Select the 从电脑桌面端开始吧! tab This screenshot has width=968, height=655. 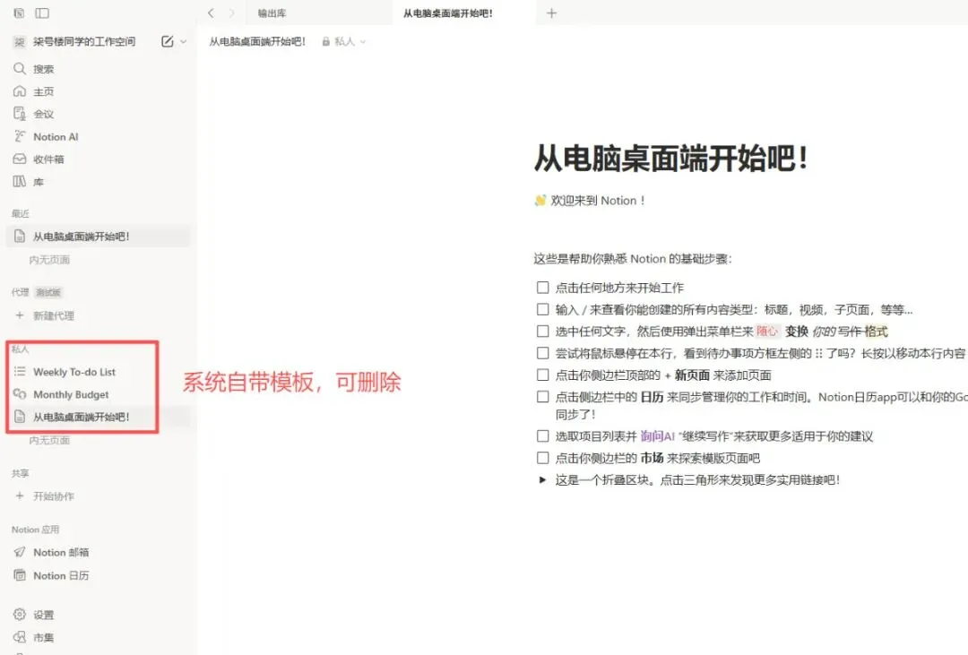463,13
